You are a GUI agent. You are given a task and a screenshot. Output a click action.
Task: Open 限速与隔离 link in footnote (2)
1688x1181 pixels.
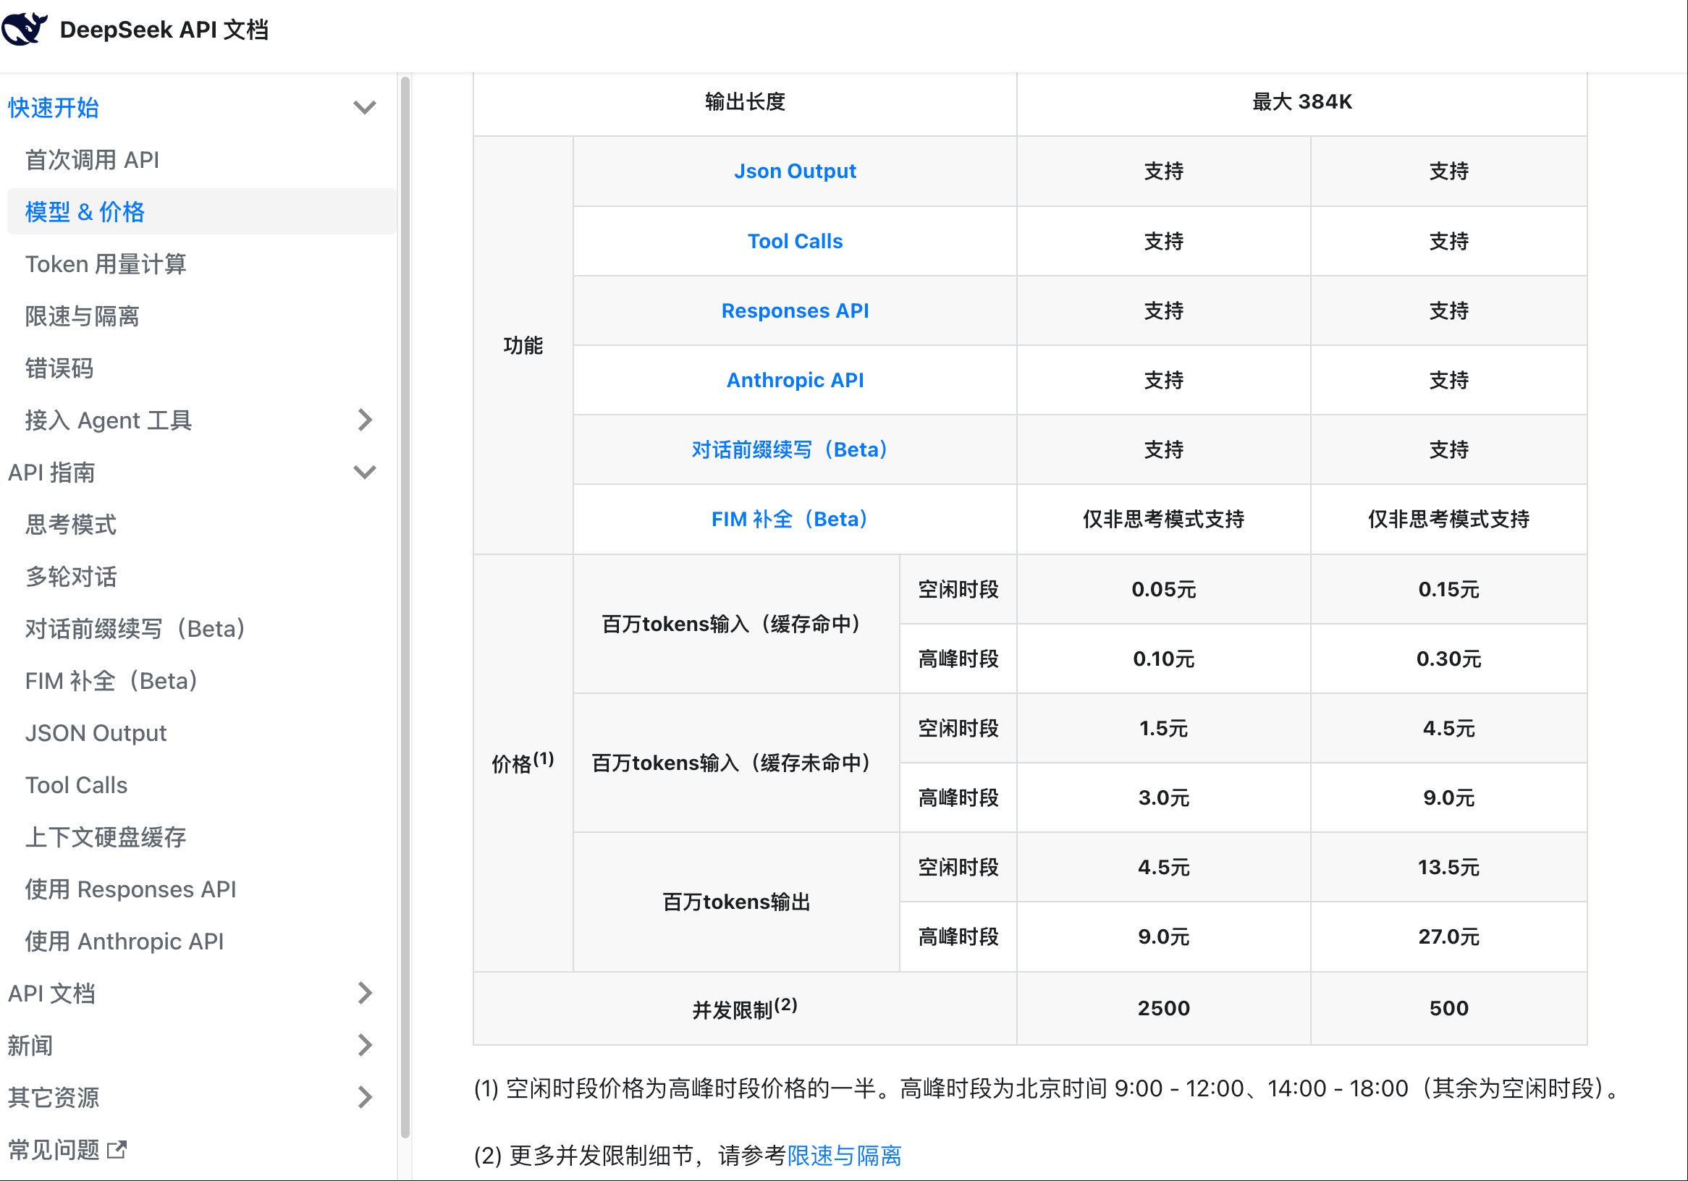tap(844, 1156)
